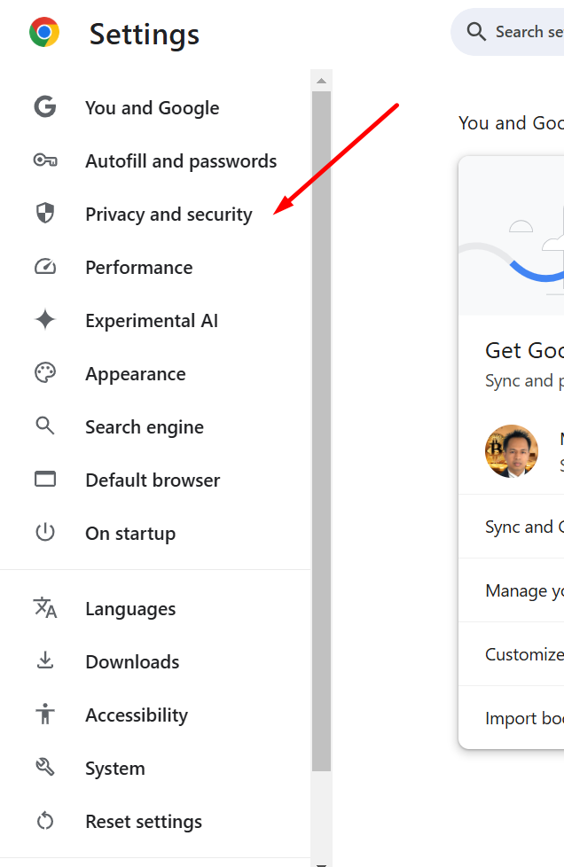The width and height of the screenshot is (564, 867).
Task: Click the Autofill key icon
Action: point(44,161)
